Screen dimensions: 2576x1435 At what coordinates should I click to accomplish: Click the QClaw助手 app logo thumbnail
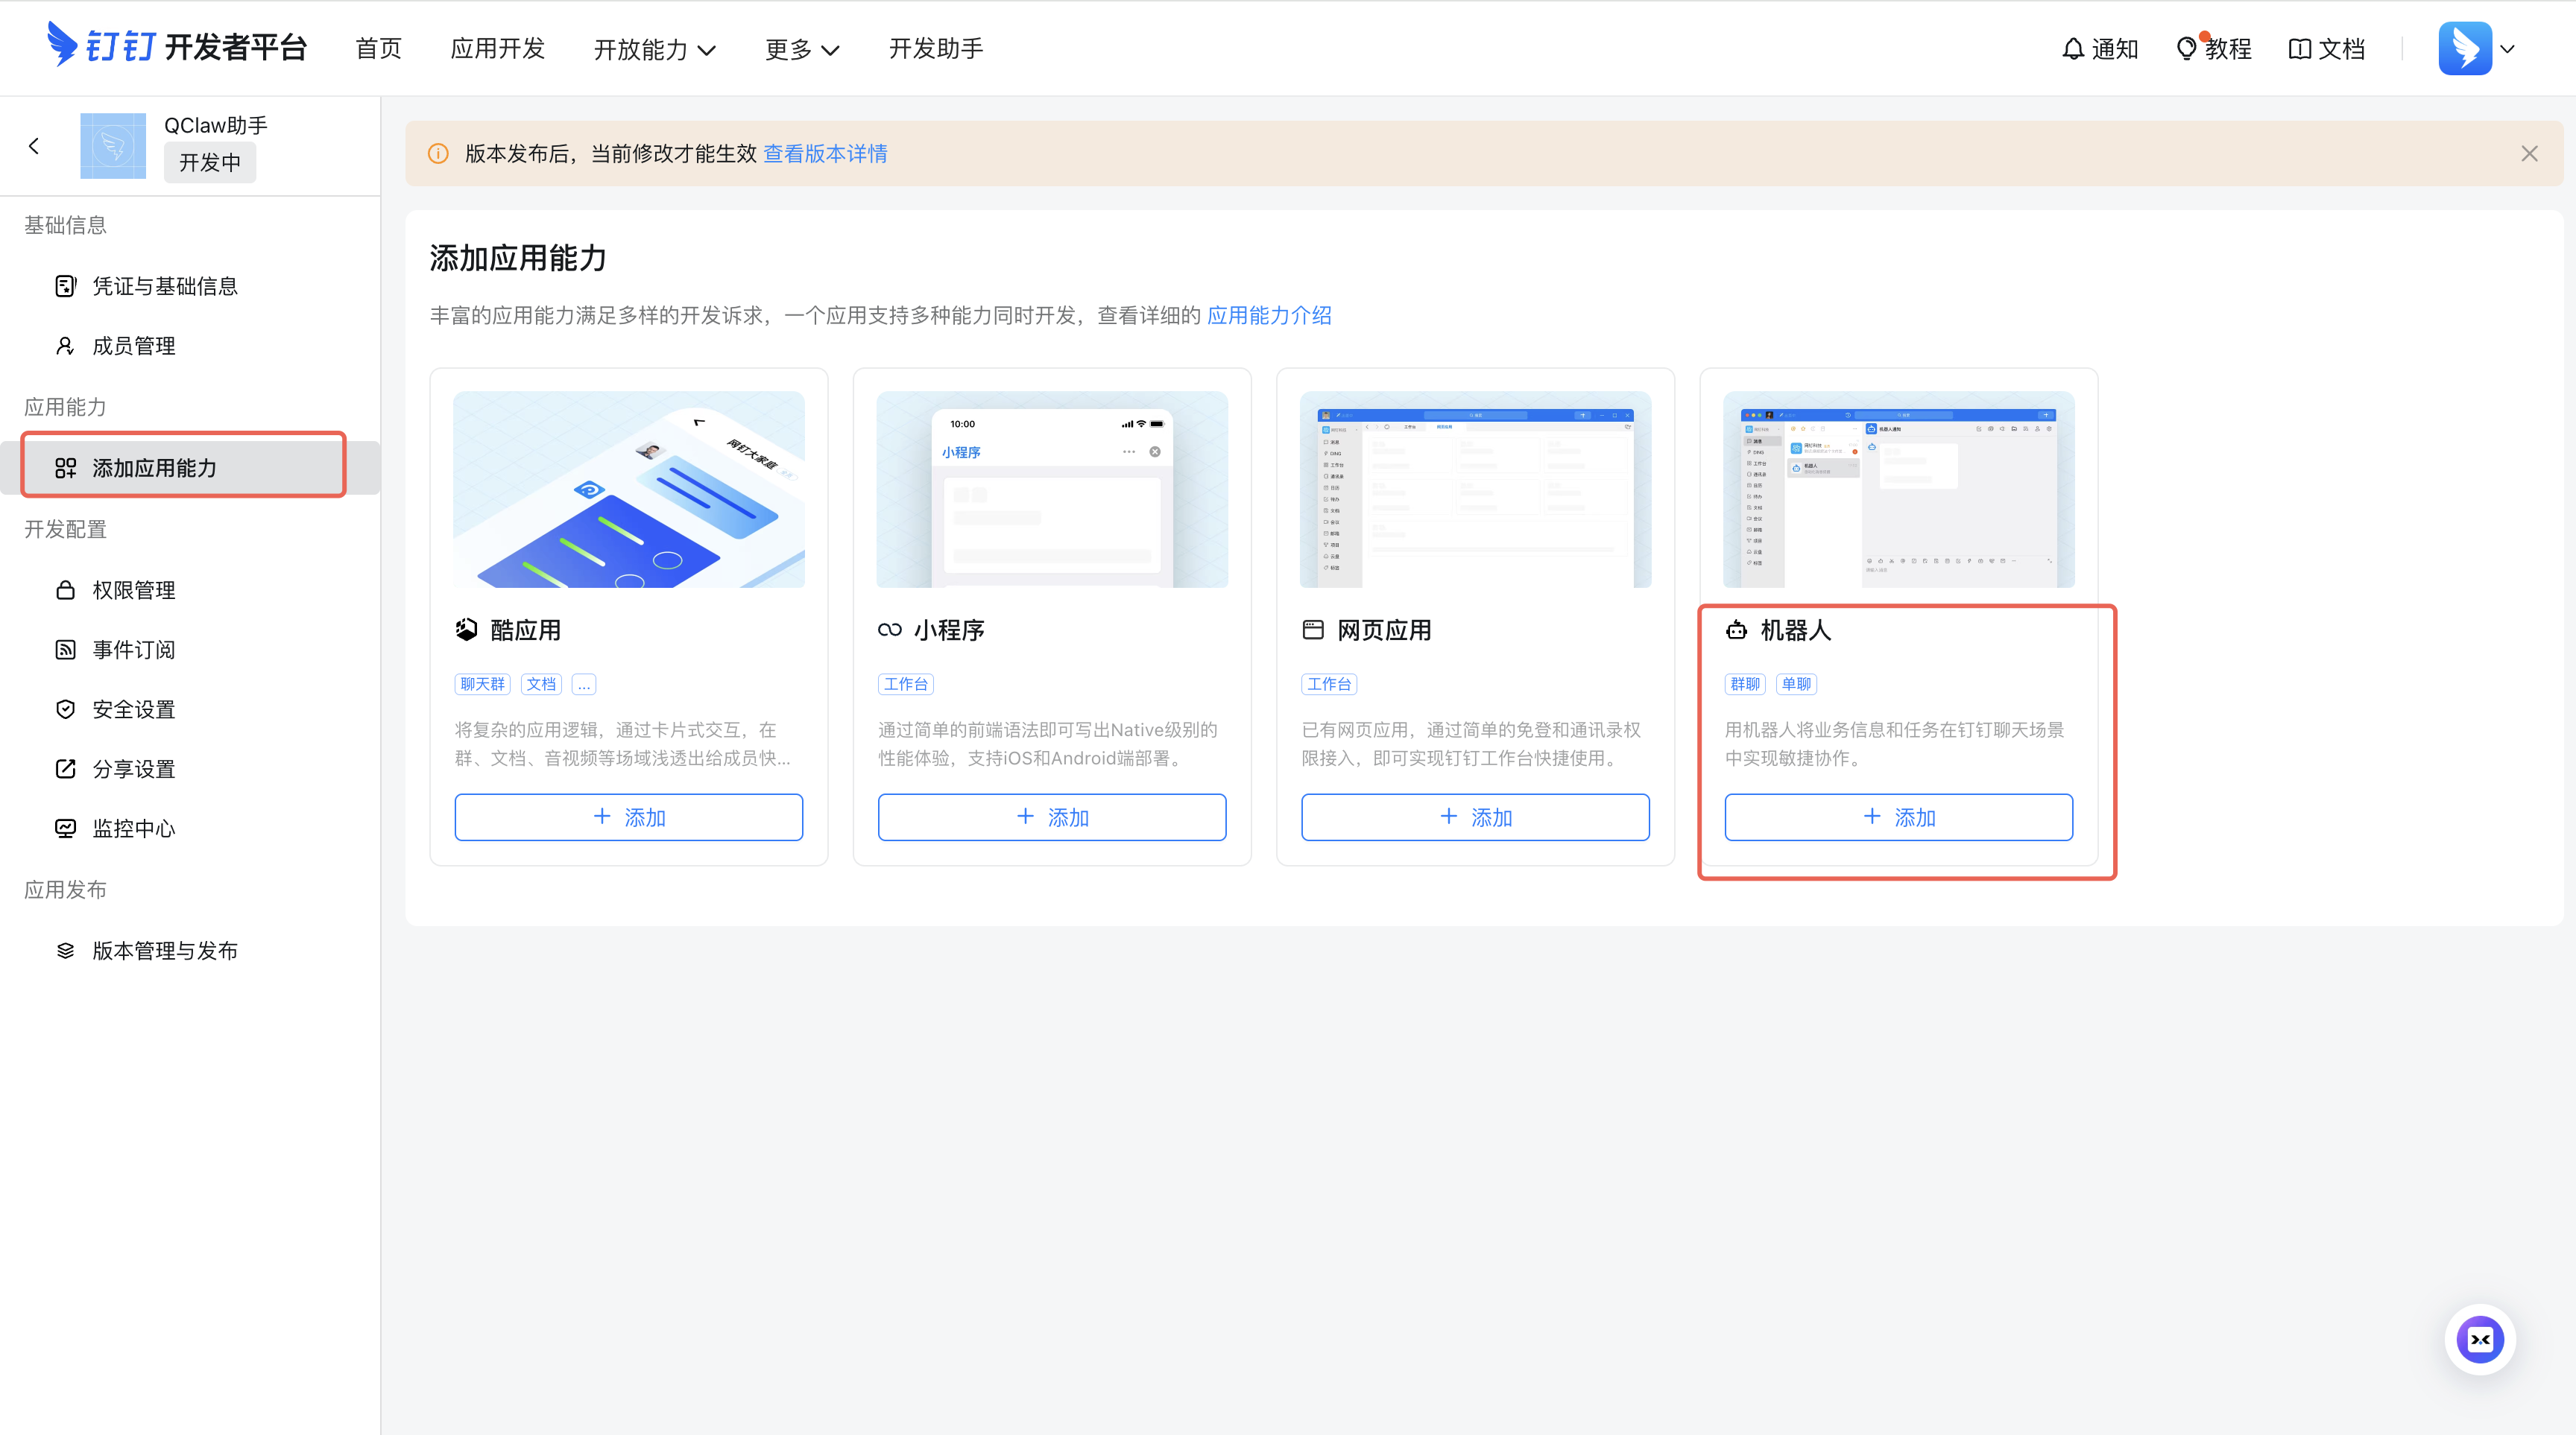click(113, 146)
